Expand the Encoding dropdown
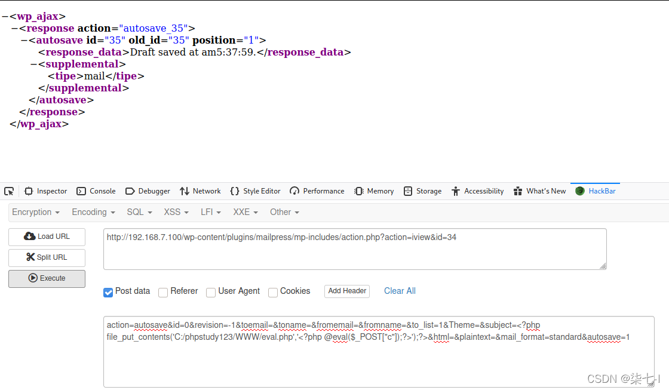 tap(93, 212)
